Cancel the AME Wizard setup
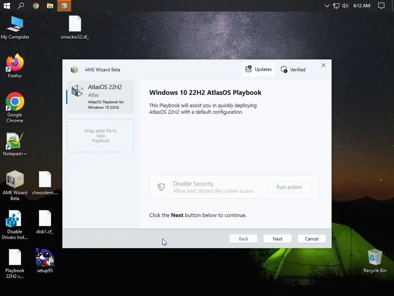The height and width of the screenshot is (296, 394). (312, 239)
